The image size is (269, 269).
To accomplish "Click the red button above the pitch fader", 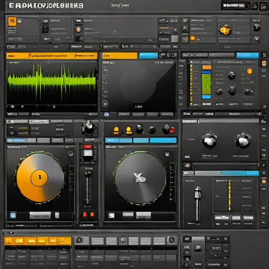I will pos(88,147).
